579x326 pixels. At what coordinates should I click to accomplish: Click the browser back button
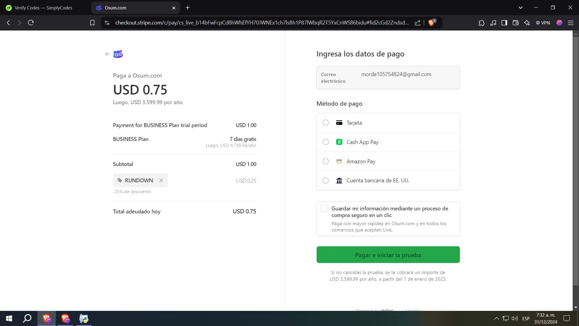[x=8, y=23]
